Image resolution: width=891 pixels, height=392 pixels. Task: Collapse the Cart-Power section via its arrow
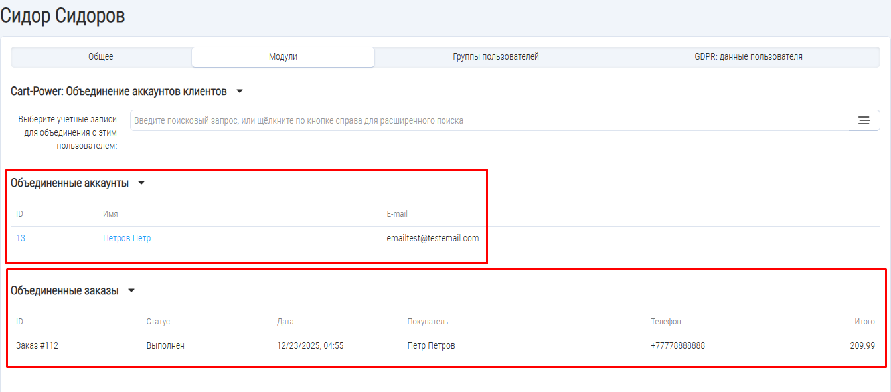click(240, 92)
